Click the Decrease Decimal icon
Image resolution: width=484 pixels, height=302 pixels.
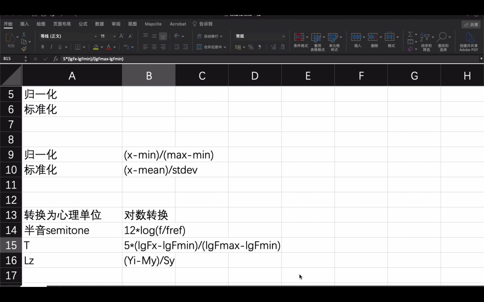tap(282, 47)
